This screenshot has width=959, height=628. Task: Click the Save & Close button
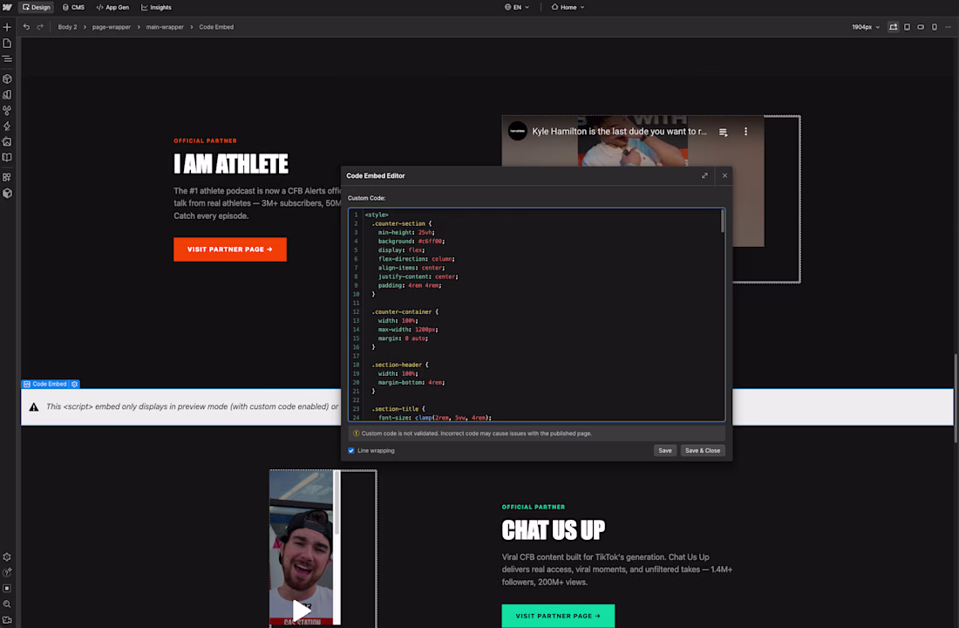(x=702, y=450)
